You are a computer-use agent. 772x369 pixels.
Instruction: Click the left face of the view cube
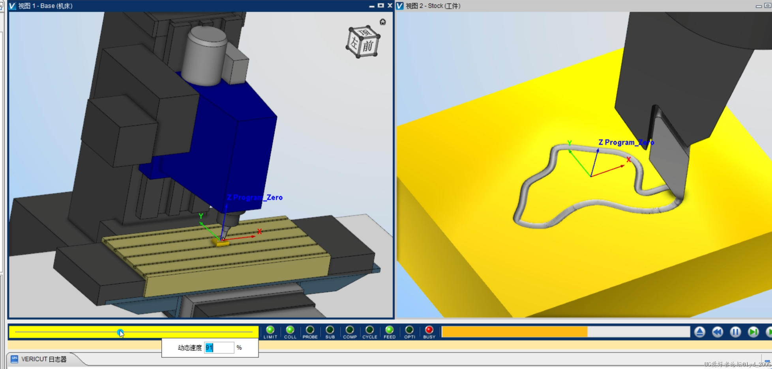354,43
